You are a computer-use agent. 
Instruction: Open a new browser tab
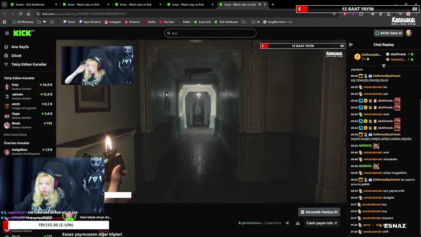273,5
